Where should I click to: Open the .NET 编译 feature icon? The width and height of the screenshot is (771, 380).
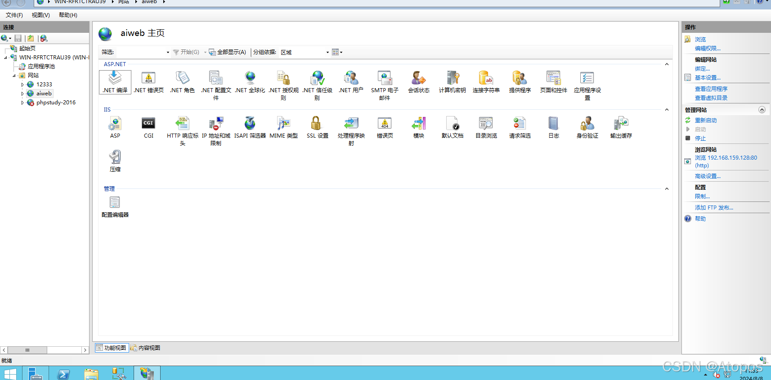[115, 82]
